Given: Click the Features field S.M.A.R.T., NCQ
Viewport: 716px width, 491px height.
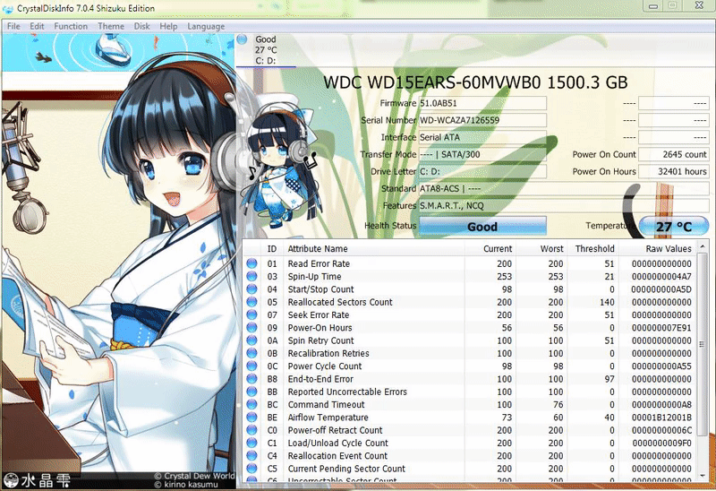Looking at the screenshot, I should tap(564, 206).
